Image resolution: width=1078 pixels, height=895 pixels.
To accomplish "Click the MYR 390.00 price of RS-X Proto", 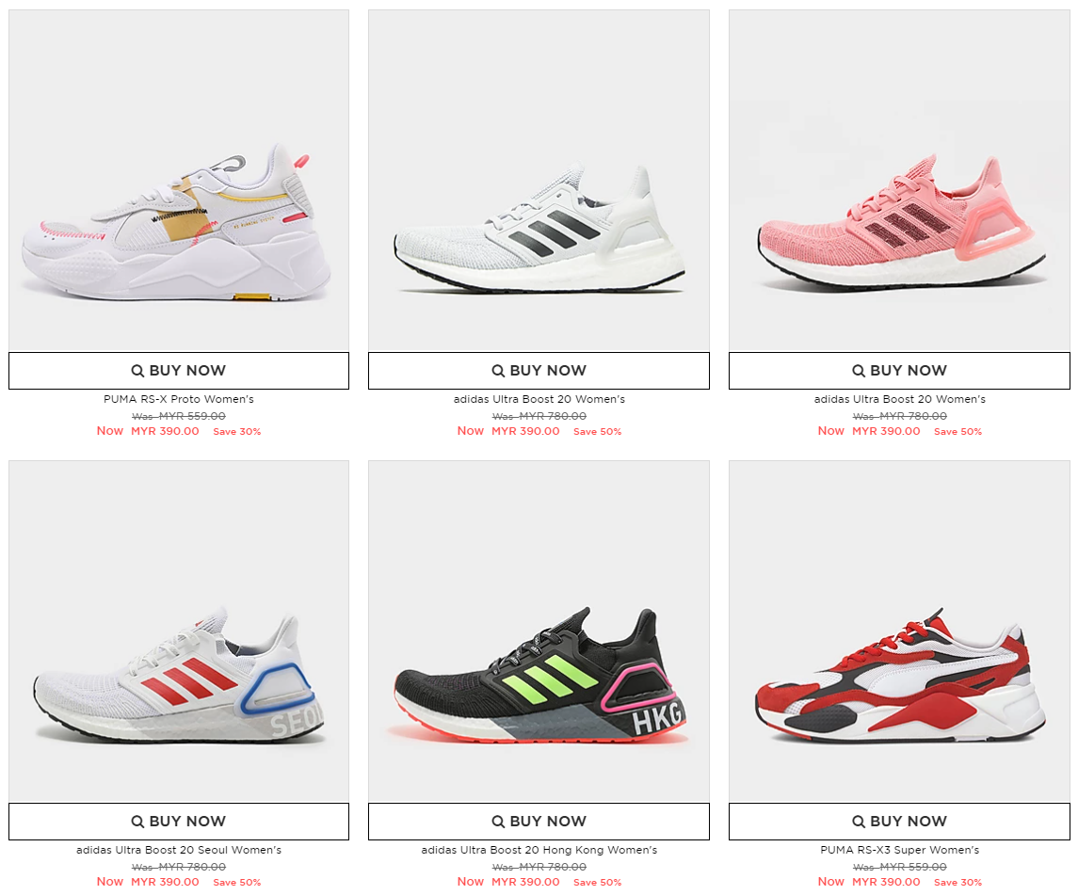I will (x=165, y=431).
